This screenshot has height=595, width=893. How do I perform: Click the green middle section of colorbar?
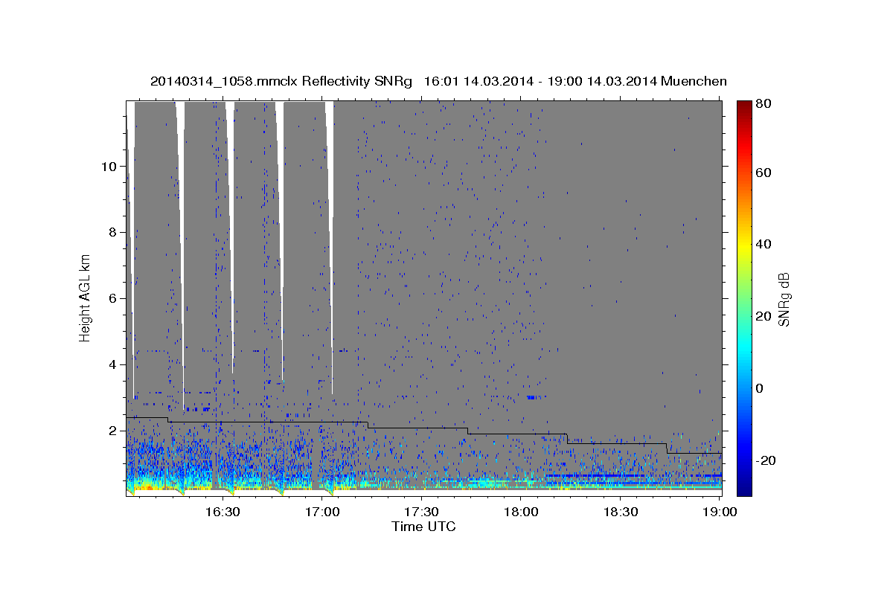(x=743, y=298)
